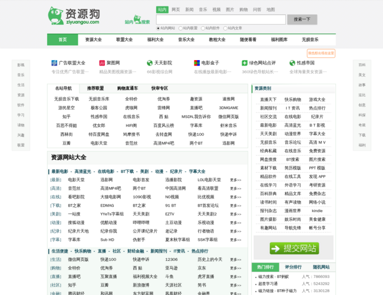This screenshot has width=383, height=295.
Task: Open 音乐大全 in the navigation bar
Action: [x=186, y=40]
